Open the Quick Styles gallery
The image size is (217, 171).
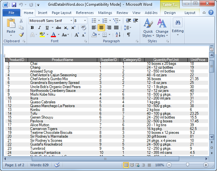pyautogui.click(x=147, y=28)
